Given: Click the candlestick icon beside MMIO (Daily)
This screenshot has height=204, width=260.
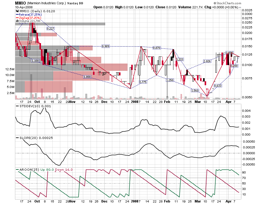Looking at the screenshot, I should [17, 11].
